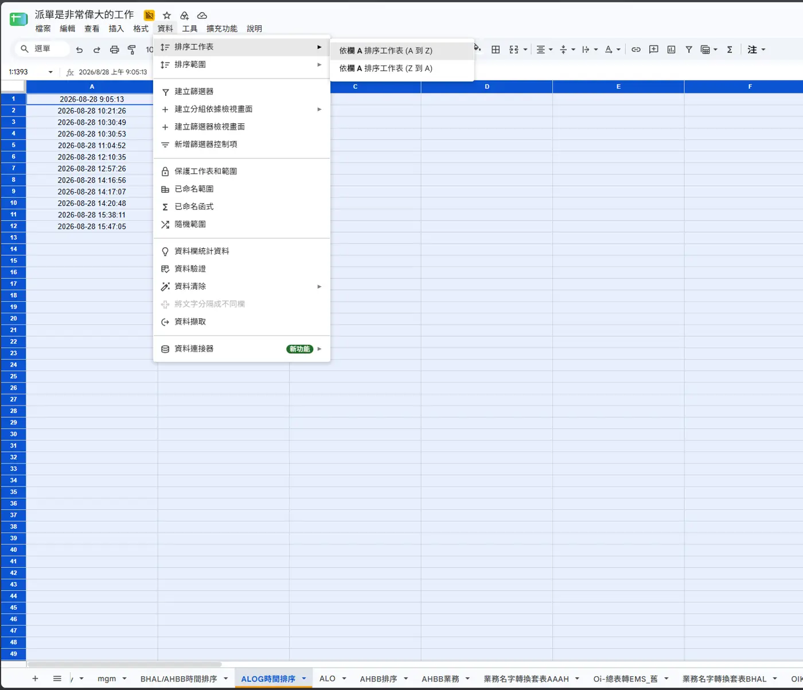
Task: Select 建立篩選器檢視畫面 option
Action: click(241, 127)
